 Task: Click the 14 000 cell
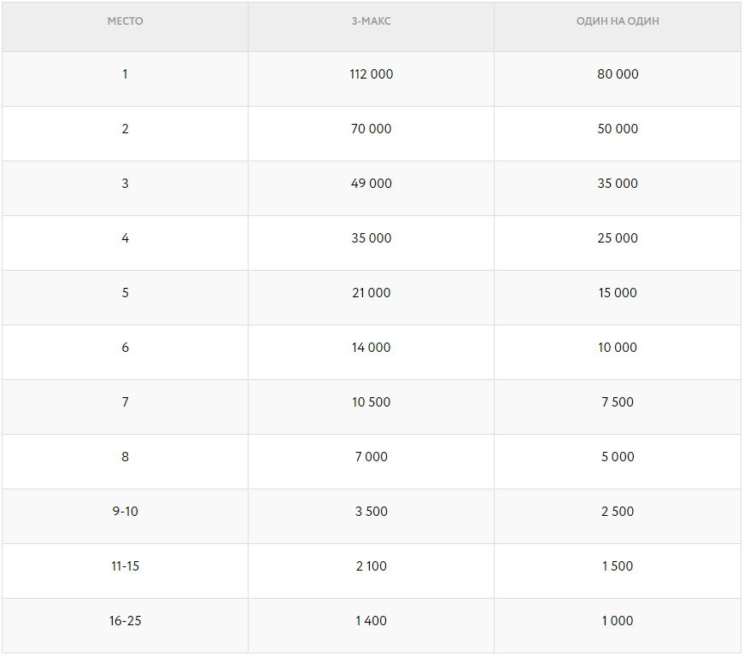point(371,348)
